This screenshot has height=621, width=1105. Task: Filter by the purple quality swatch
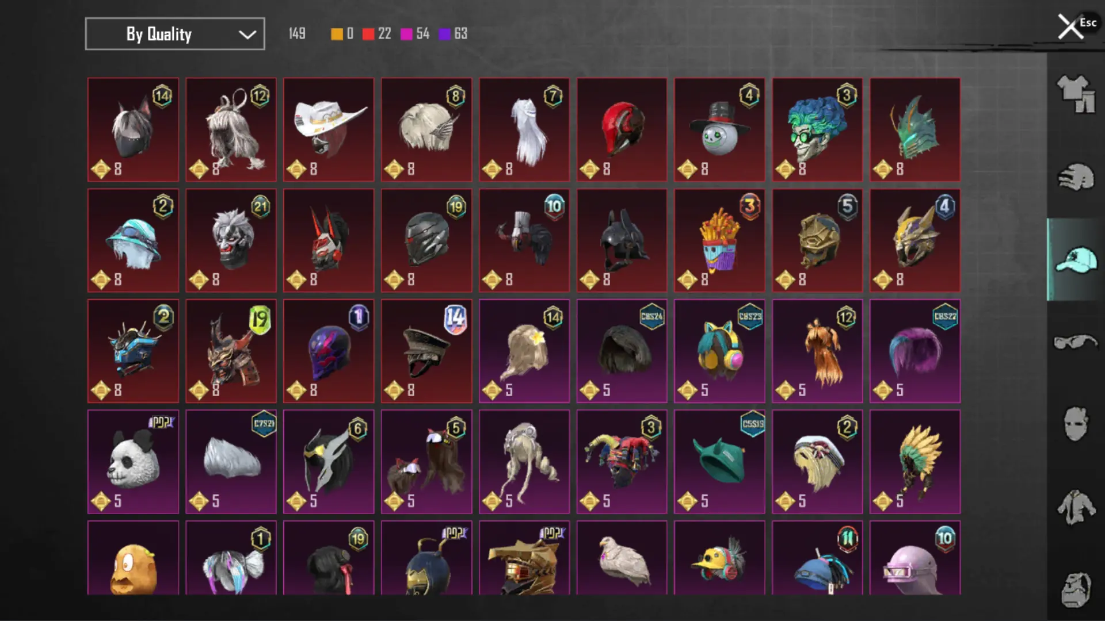tap(444, 34)
